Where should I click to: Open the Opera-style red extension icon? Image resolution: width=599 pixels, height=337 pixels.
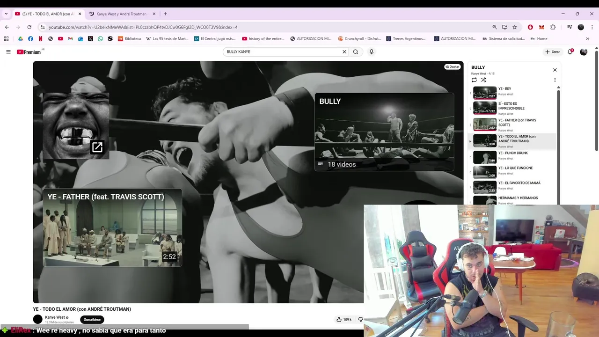tap(530, 27)
